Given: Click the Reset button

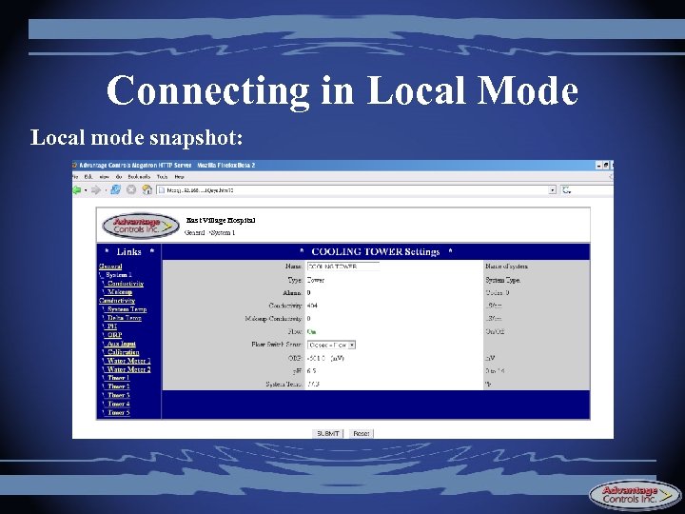Looking at the screenshot, I should coord(362,434).
